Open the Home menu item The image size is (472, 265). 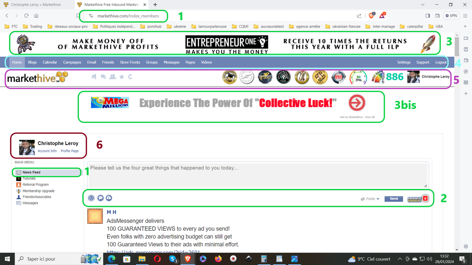coord(17,62)
